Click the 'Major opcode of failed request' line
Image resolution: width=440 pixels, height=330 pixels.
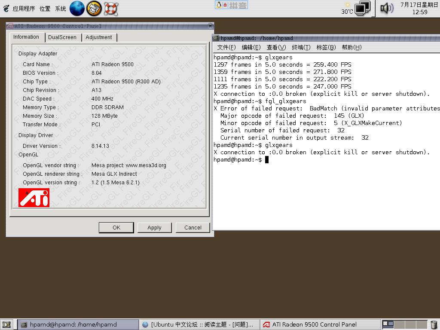click(x=292, y=116)
